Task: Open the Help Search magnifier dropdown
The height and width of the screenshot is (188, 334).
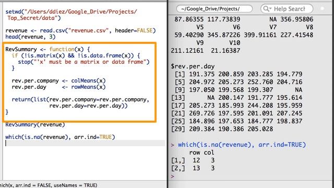Action: pos(267,9)
